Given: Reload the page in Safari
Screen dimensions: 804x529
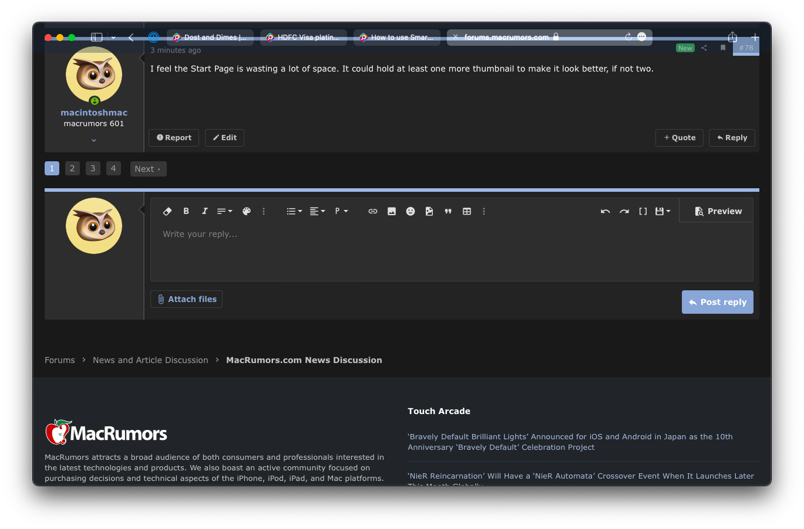Looking at the screenshot, I should (x=628, y=37).
